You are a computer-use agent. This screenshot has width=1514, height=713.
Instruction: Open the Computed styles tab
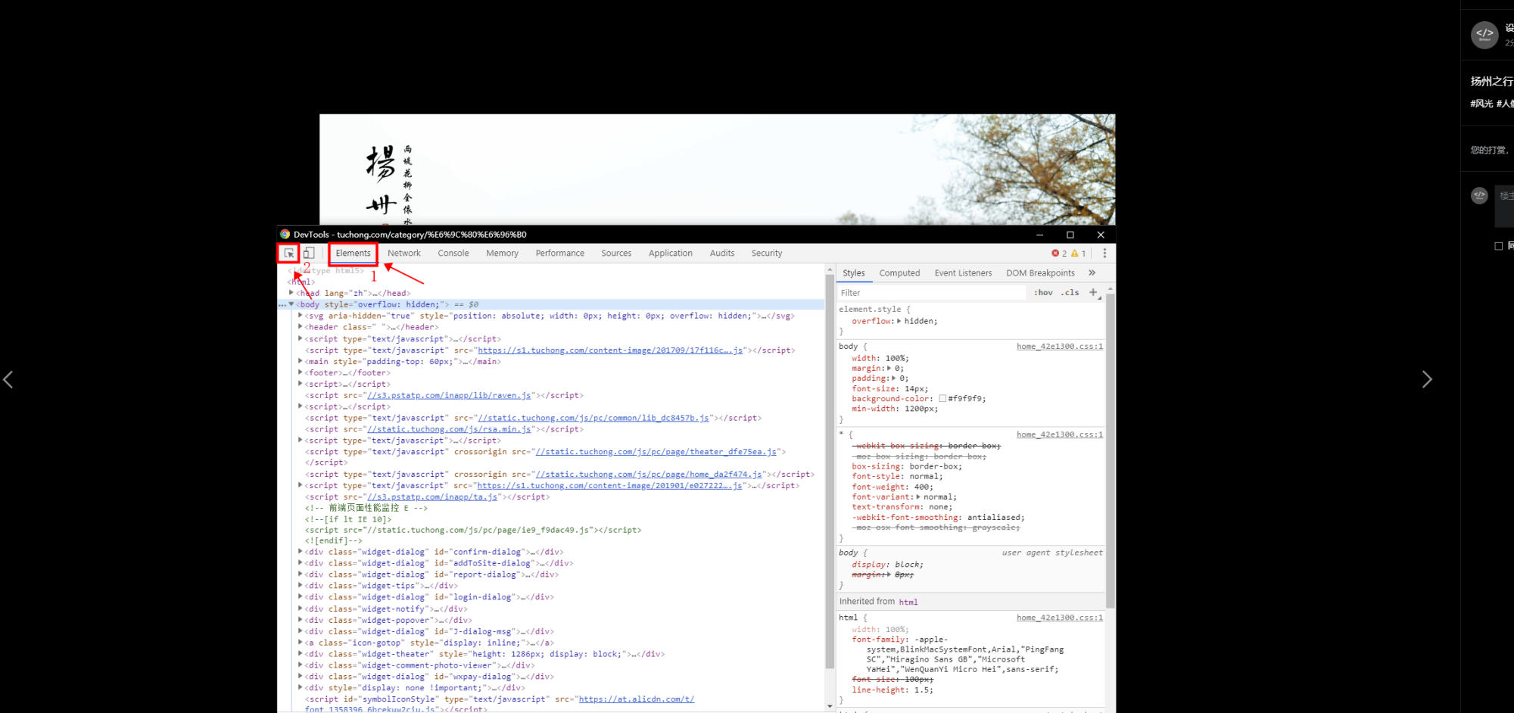tap(899, 272)
